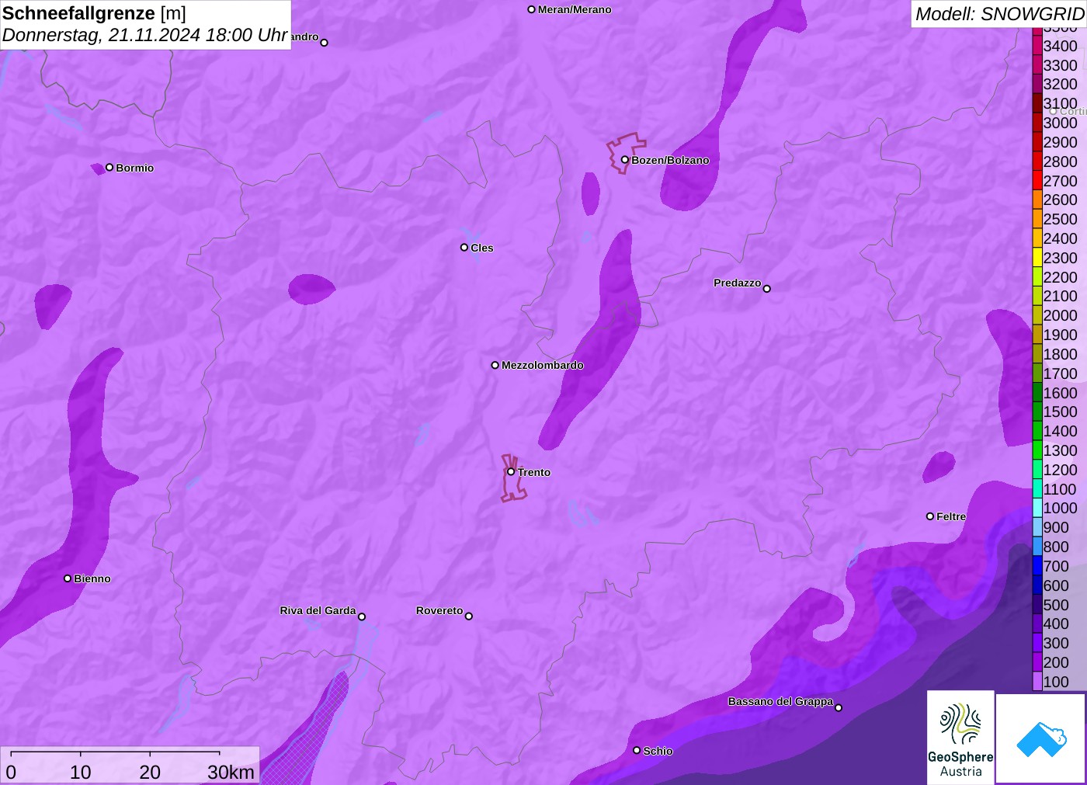This screenshot has width=1087, height=785.
Task: Click the 'Bassano del Grappa' label text
Action: 780,701
